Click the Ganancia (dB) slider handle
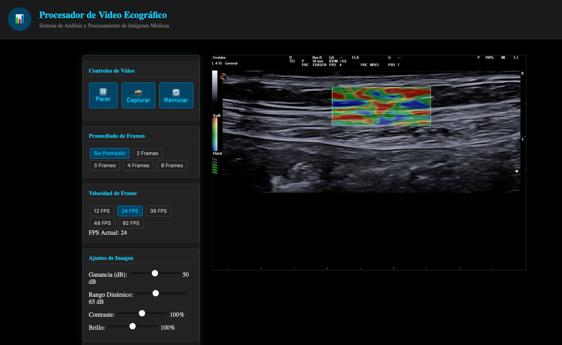The image size is (562, 345). (x=155, y=273)
